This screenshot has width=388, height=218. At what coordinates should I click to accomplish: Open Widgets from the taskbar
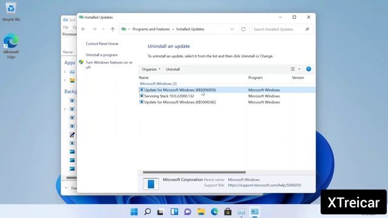(x=174, y=211)
